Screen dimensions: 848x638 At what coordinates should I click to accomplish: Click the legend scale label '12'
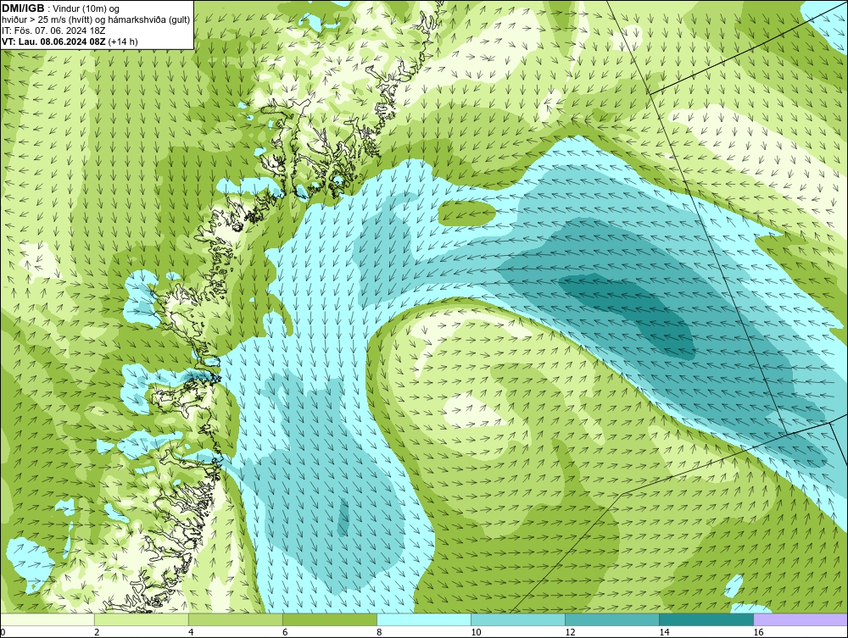[x=570, y=633]
